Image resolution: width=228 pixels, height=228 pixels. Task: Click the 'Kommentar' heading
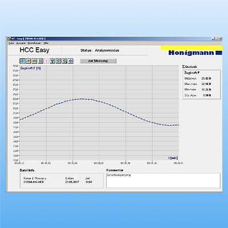pyautogui.click(x=115, y=170)
